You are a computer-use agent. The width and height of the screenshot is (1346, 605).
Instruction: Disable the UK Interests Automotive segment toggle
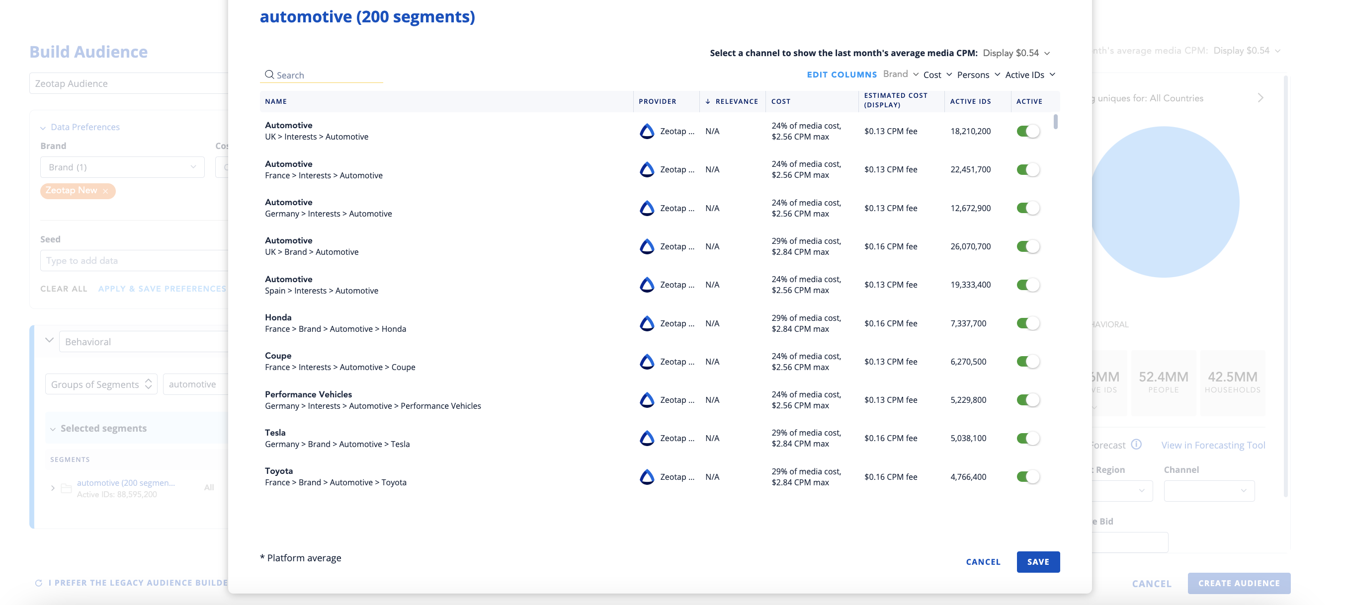1027,131
